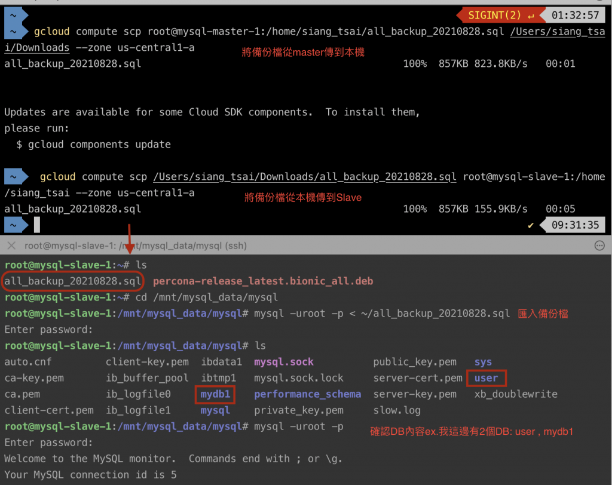Click the underlined /Users/siang_tsai/Downloads/all_backup_20210828.sql path
612x485 pixels.
tap(304, 177)
